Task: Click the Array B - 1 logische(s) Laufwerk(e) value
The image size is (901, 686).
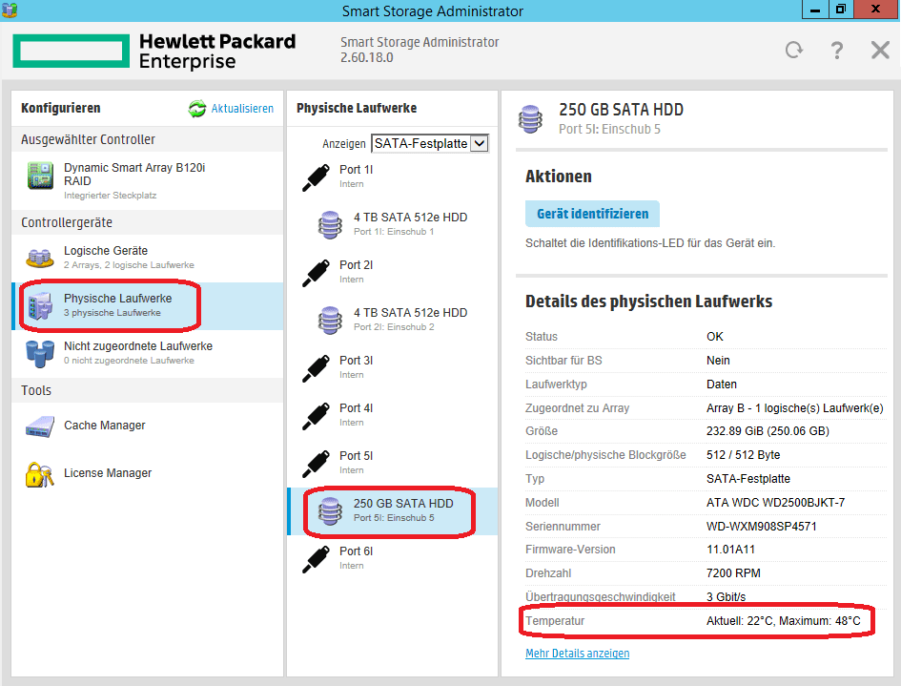Action: 795,408
